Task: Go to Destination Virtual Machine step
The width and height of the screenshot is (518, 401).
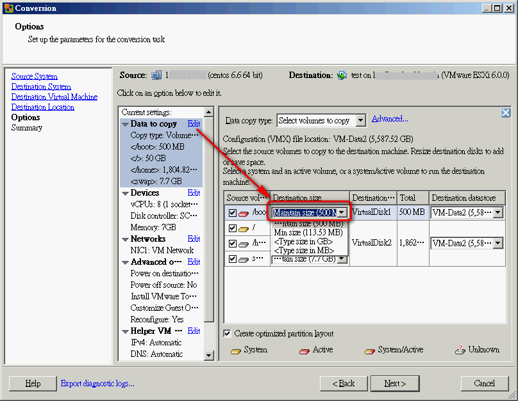Action: (54, 97)
